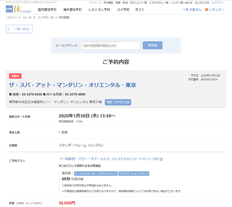Image resolution: width=232 pixels, height=207 pixels.
Task: Click 直通 phone number 03-3270-8300
Action: [32, 94]
